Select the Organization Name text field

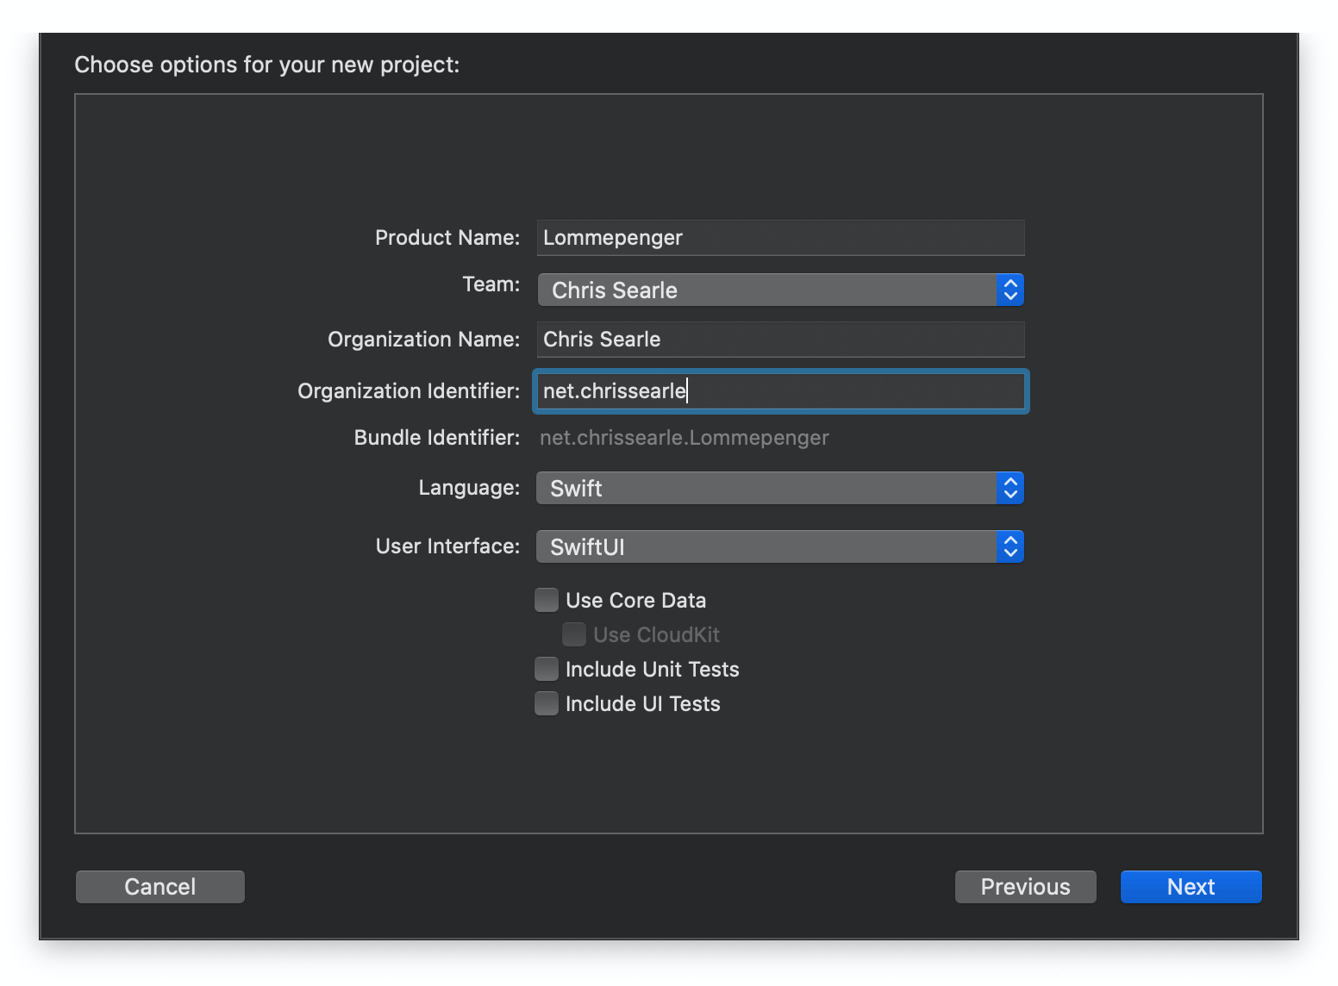click(x=780, y=339)
